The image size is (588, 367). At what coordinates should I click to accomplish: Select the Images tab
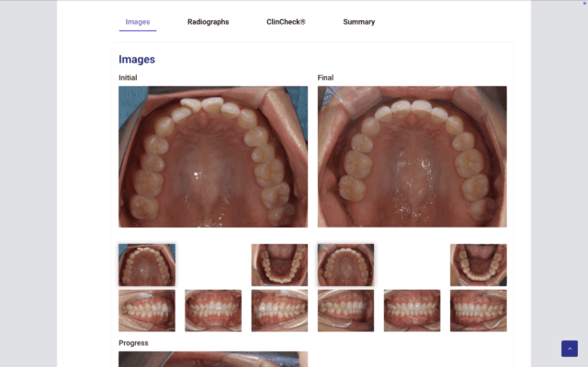[x=138, y=22]
